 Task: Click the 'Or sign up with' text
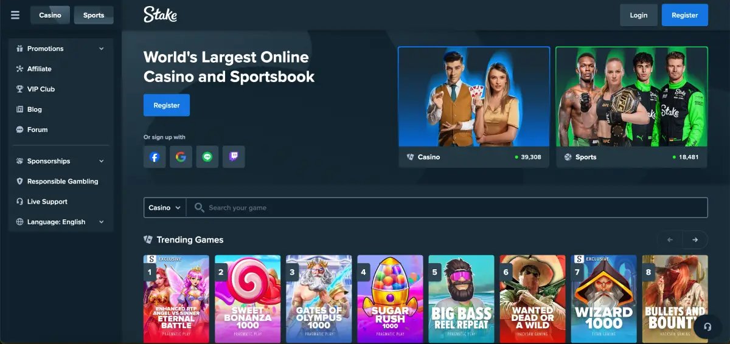point(164,137)
